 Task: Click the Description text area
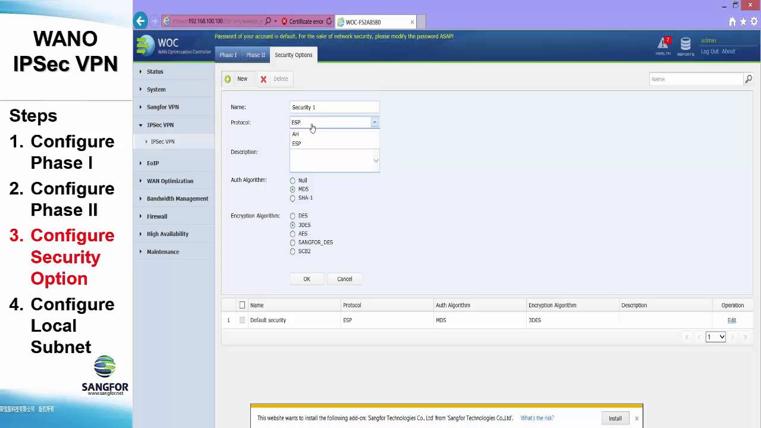tap(334, 160)
